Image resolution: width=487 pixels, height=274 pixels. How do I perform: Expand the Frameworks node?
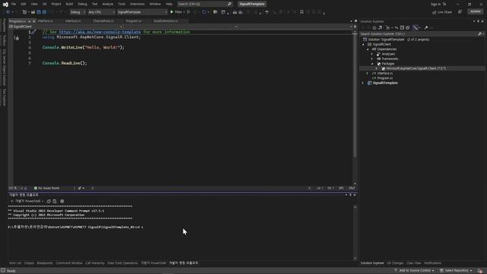click(x=372, y=59)
